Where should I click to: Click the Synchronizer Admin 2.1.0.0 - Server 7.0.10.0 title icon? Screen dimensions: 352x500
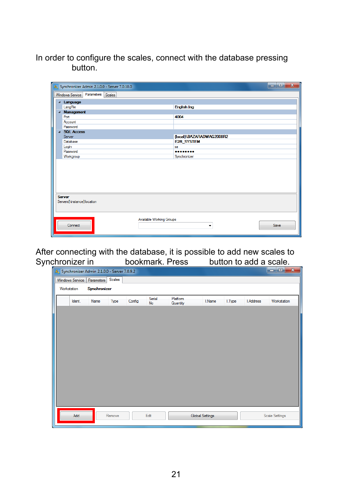tap(56, 87)
